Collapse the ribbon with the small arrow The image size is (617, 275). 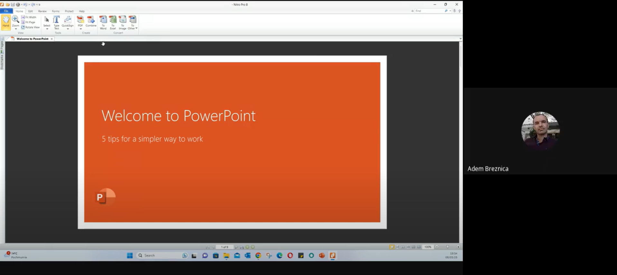[x=413, y=11]
